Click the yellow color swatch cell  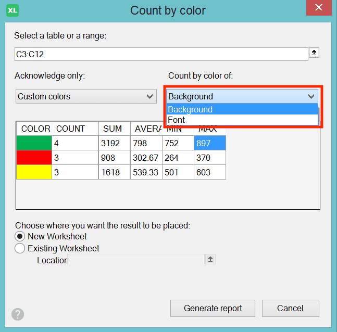34,172
